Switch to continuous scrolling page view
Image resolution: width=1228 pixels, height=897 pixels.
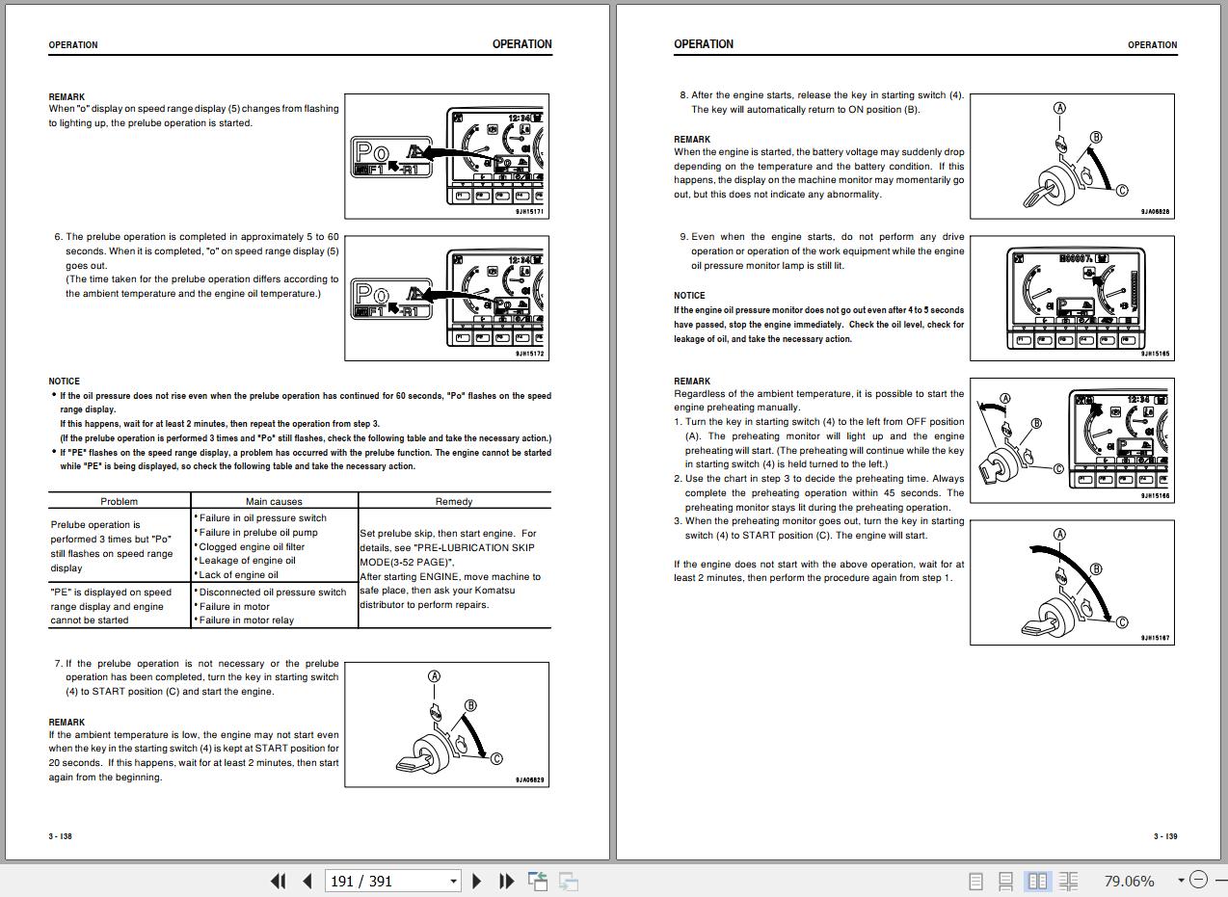pyautogui.click(x=1005, y=881)
